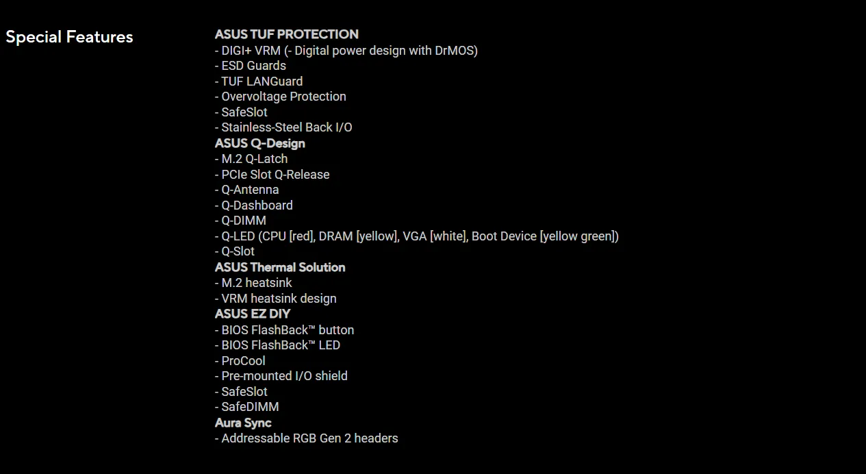The image size is (866, 474).
Task: Select the ESD Guards list entry
Action: point(251,66)
